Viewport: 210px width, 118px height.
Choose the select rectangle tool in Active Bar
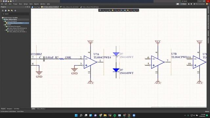[x=106, y=10]
